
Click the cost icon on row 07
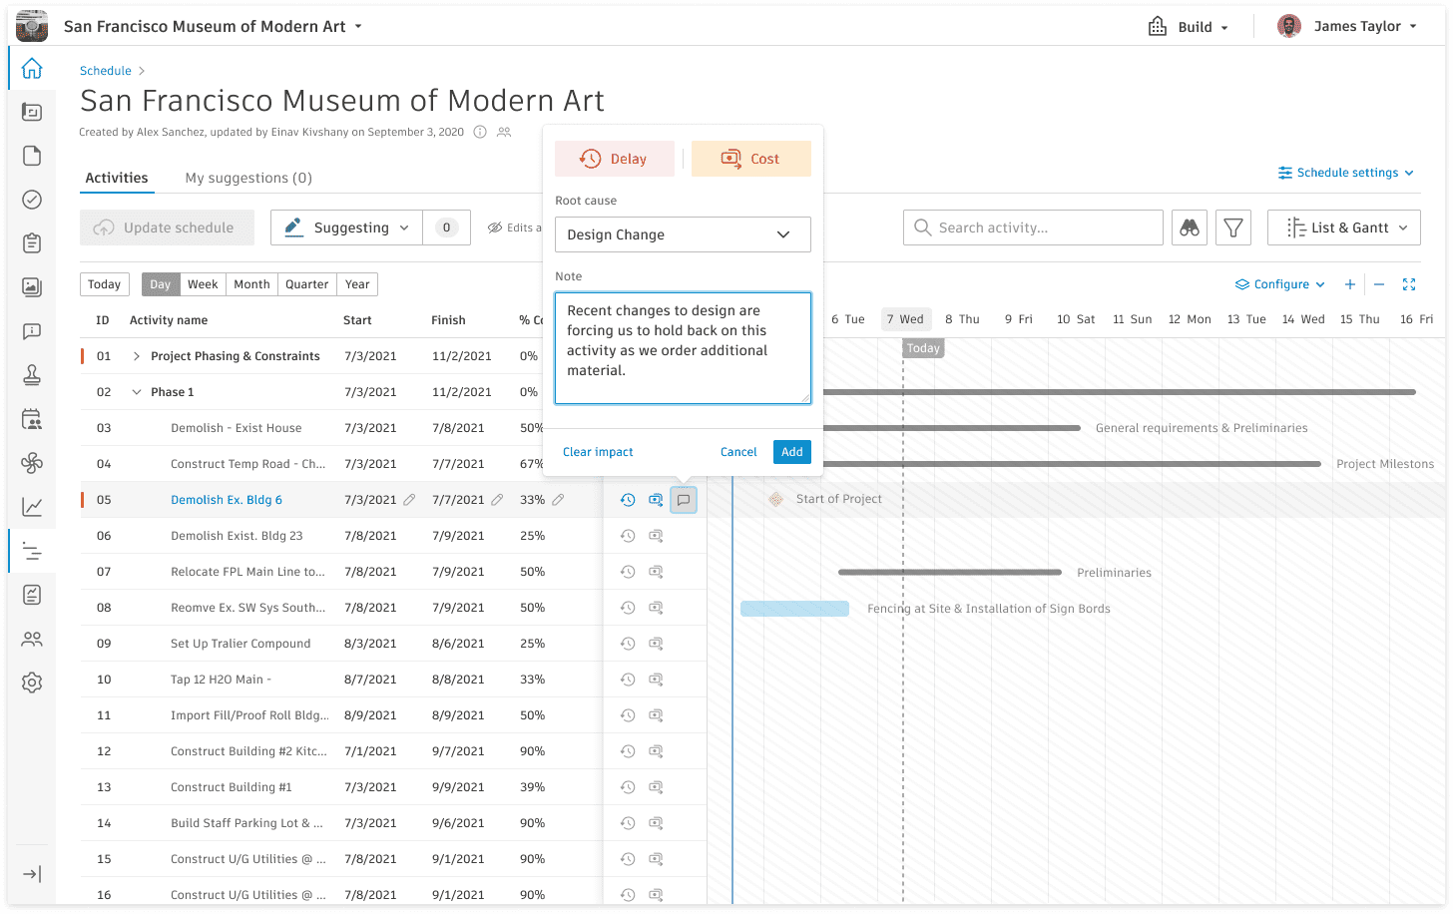point(656,572)
